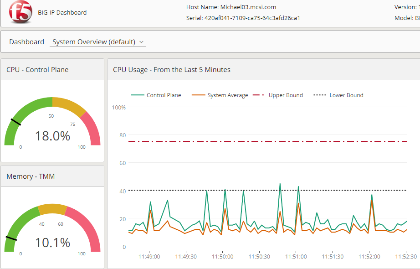The image size is (420, 269).
Task: Click the F5 logo icon
Action: pyautogui.click(x=21, y=12)
